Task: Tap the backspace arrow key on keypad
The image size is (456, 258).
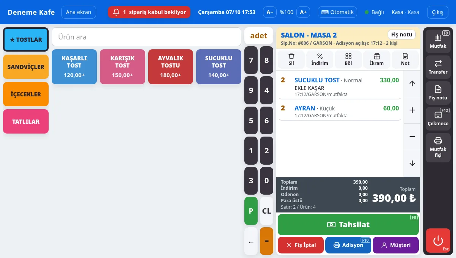Action: pos(251,241)
